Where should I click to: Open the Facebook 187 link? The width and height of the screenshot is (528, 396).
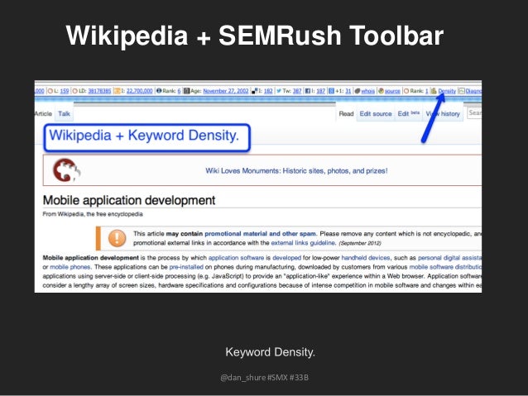[321, 91]
